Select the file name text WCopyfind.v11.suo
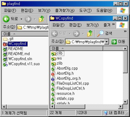The width and height of the screenshot is (130, 117). [x=24, y=64]
